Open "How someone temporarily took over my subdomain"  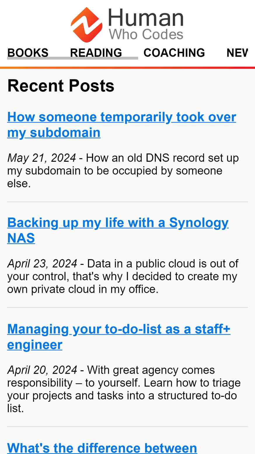(x=122, y=125)
